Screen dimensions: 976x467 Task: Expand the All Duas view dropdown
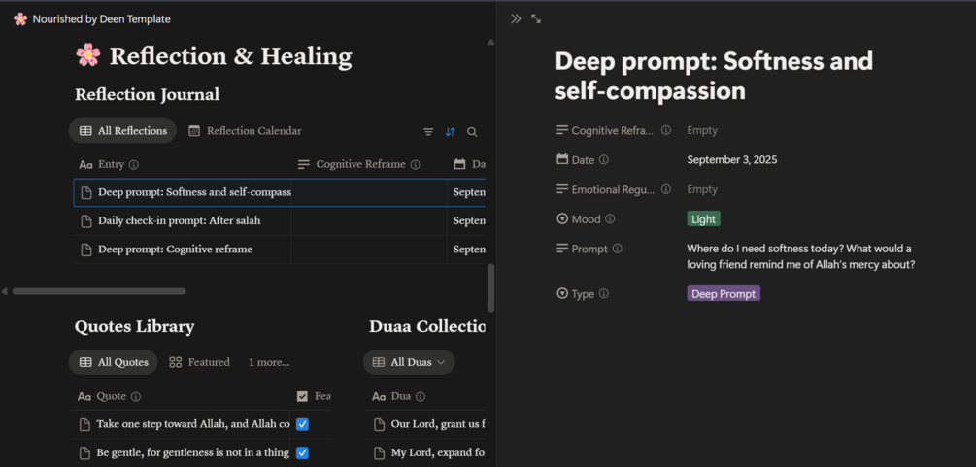pos(441,362)
